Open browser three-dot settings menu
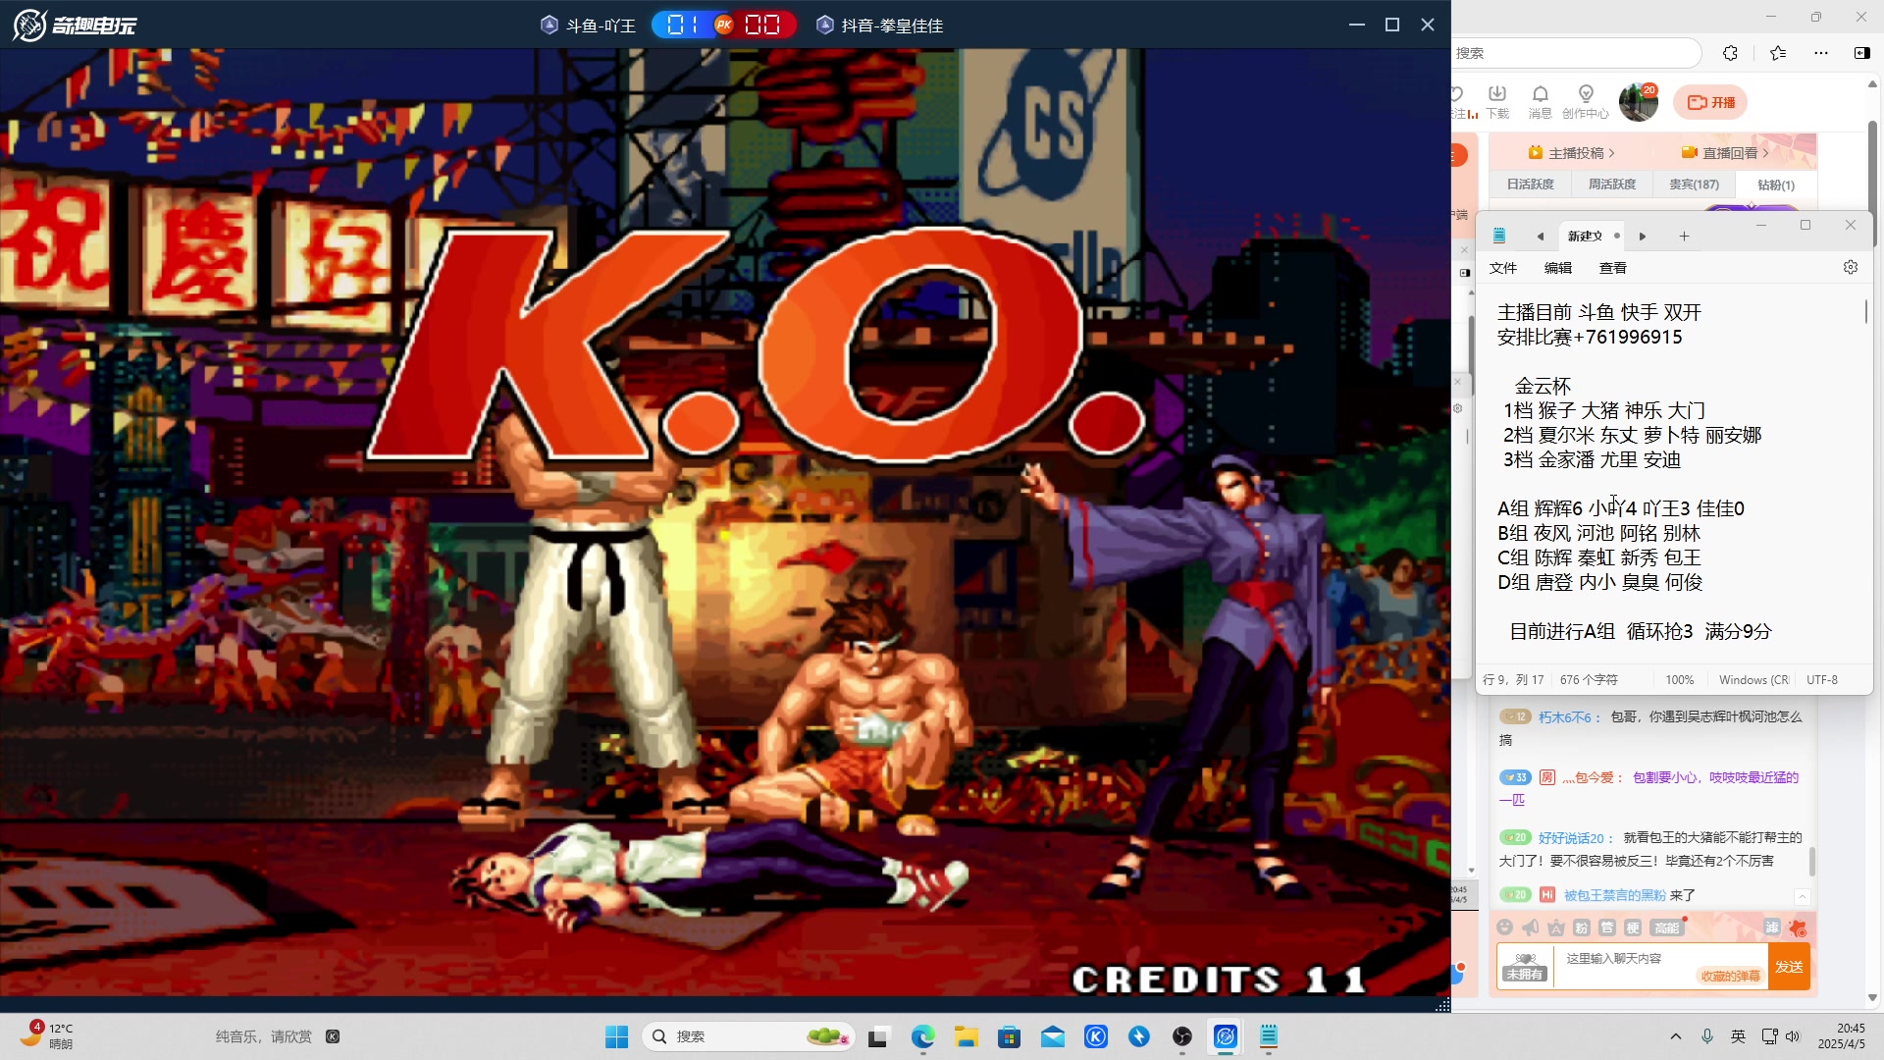 point(1821,53)
